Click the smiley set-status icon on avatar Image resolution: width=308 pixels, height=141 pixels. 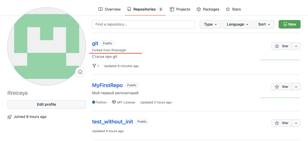pos(80,72)
